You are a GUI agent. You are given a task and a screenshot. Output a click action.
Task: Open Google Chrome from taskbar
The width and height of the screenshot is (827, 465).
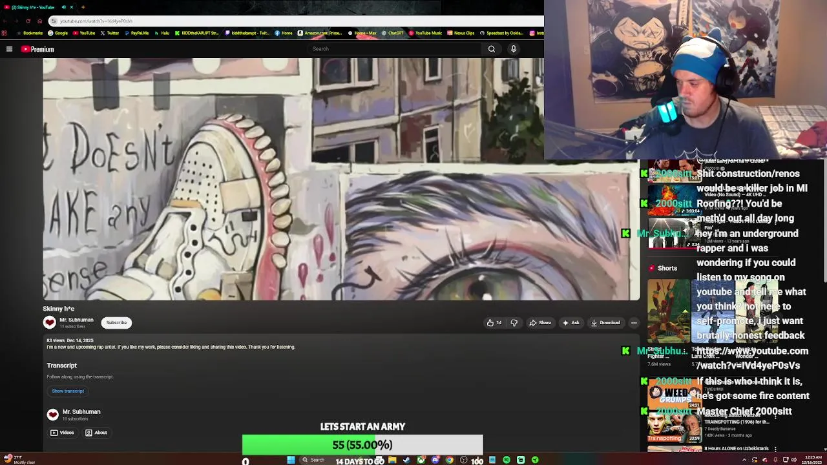(x=449, y=460)
